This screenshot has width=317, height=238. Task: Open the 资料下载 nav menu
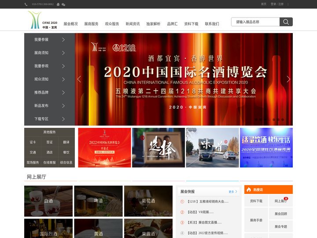(191, 24)
